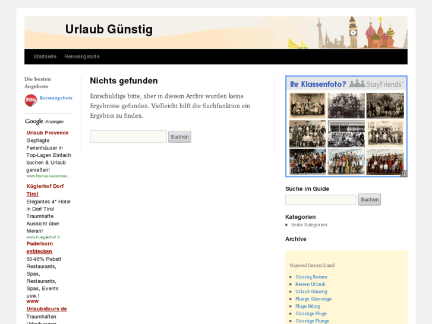Click the ad info icon on StayFriends banner
The height and width of the screenshot is (324, 432).
404,174
